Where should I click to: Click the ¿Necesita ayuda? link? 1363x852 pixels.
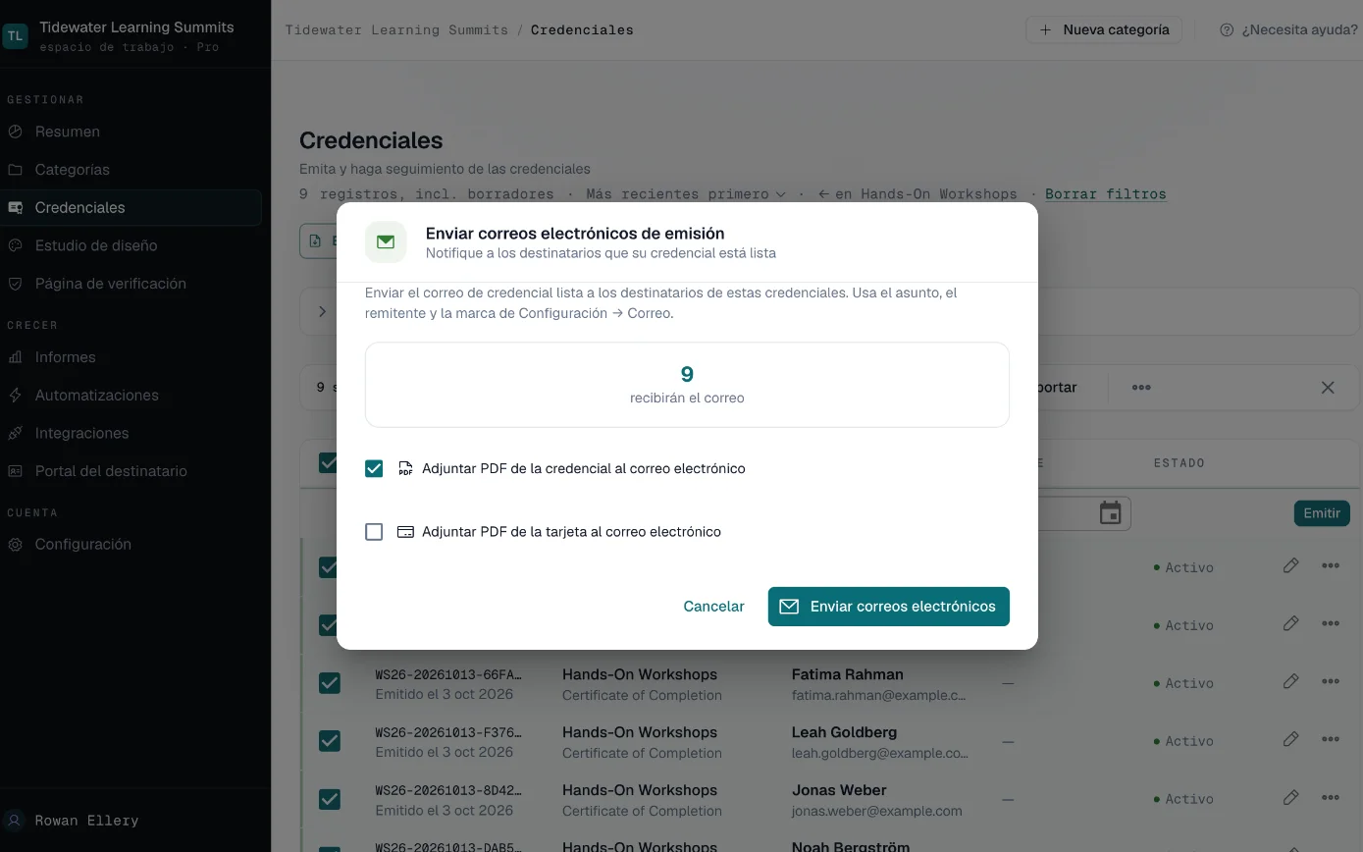(x=1288, y=29)
